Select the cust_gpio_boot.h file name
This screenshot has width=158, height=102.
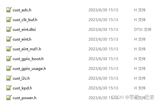point(28,59)
